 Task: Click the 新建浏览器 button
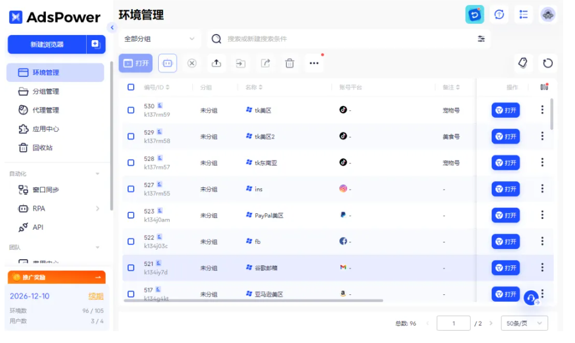click(x=47, y=44)
